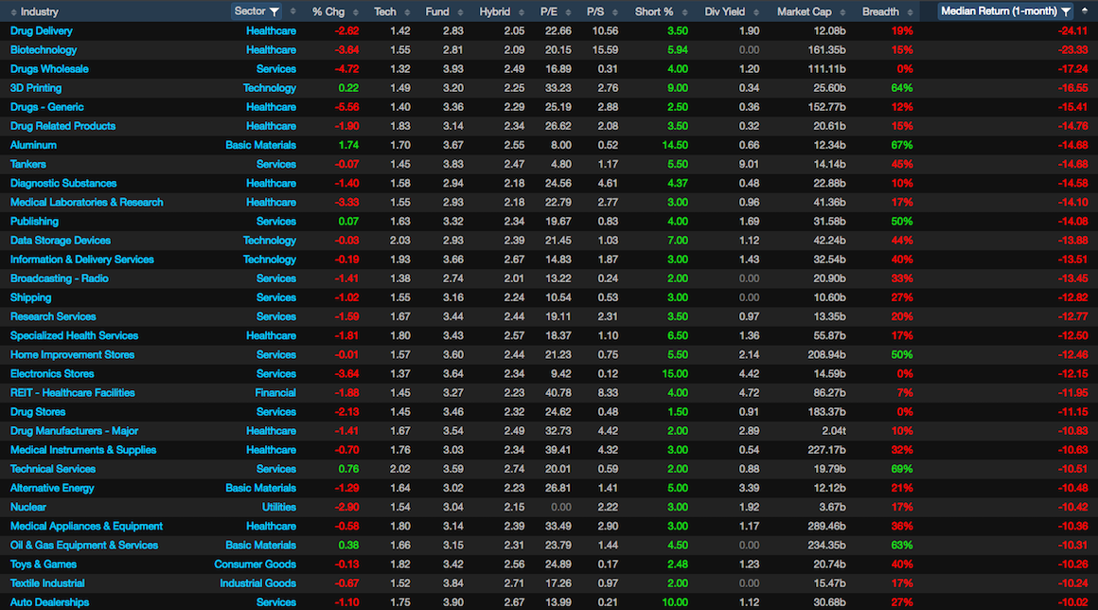The height and width of the screenshot is (610, 1098).
Task: Sort by the Div Yield column header
Action: [x=725, y=12]
